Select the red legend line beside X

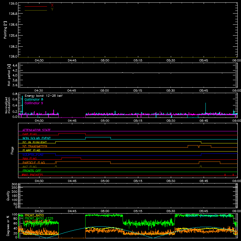[x=36, y=6]
